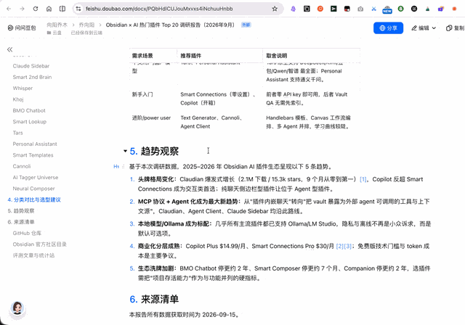Click the browser forward arrow

[x=22, y=9]
